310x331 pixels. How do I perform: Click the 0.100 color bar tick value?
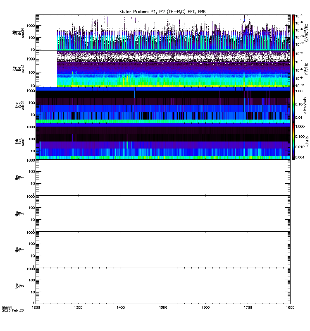(300, 137)
